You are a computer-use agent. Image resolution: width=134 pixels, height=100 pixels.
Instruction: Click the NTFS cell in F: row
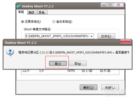click(71, 71)
